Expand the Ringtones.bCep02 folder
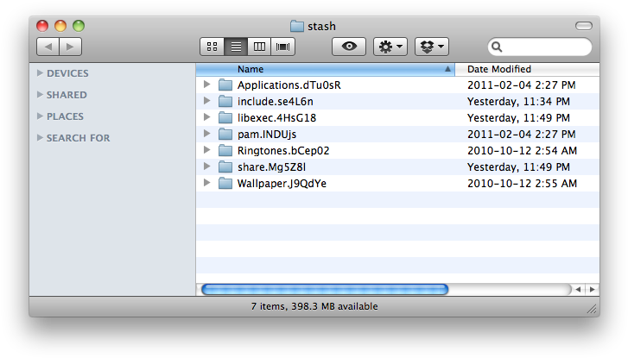Viewport: 628px width, 358px height. click(206, 150)
